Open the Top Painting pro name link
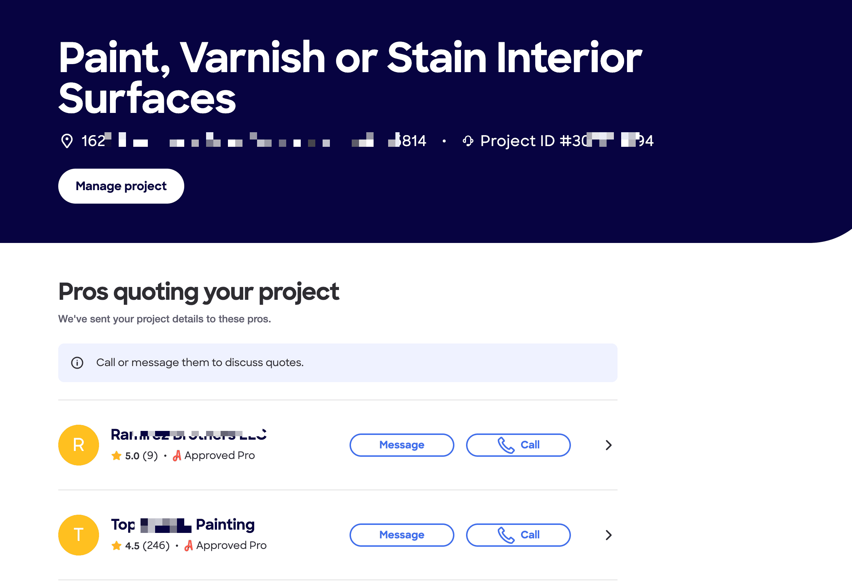This screenshot has width=852, height=585. click(182, 525)
